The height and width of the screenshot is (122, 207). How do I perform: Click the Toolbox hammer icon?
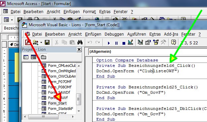(x=164, y=42)
